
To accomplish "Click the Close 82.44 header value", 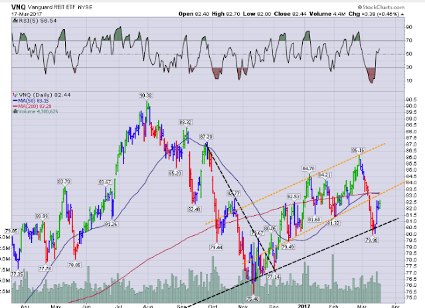I will [x=290, y=14].
